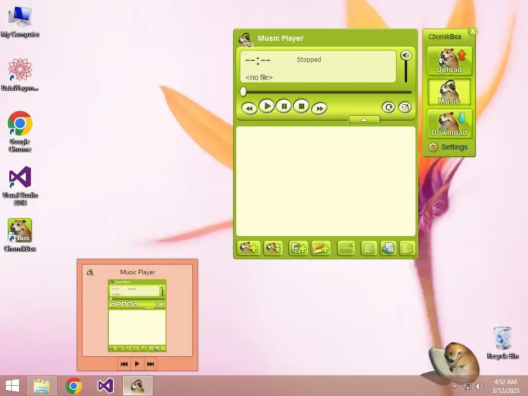Click the track seek bar handle
Image resolution: width=528 pixels, height=396 pixels.
pyautogui.click(x=243, y=92)
